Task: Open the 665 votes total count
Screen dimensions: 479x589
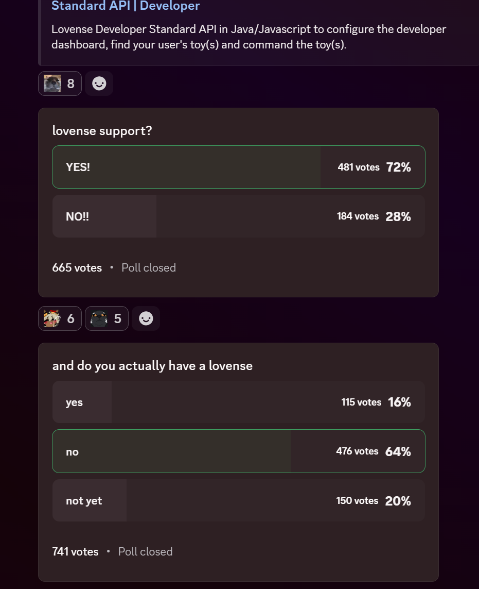Action: click(77, 267)
